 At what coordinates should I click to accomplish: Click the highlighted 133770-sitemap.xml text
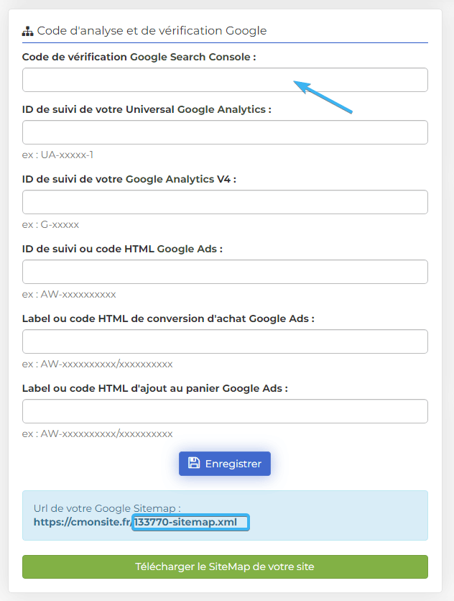(185, 522)
